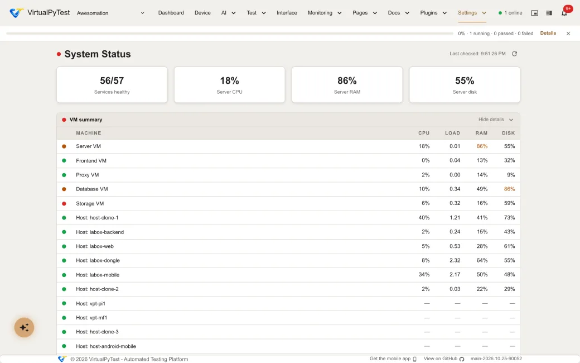Expand the Plugins menu
The height and width of the screenshot is (363, 580).
click(x=433, y=13)
